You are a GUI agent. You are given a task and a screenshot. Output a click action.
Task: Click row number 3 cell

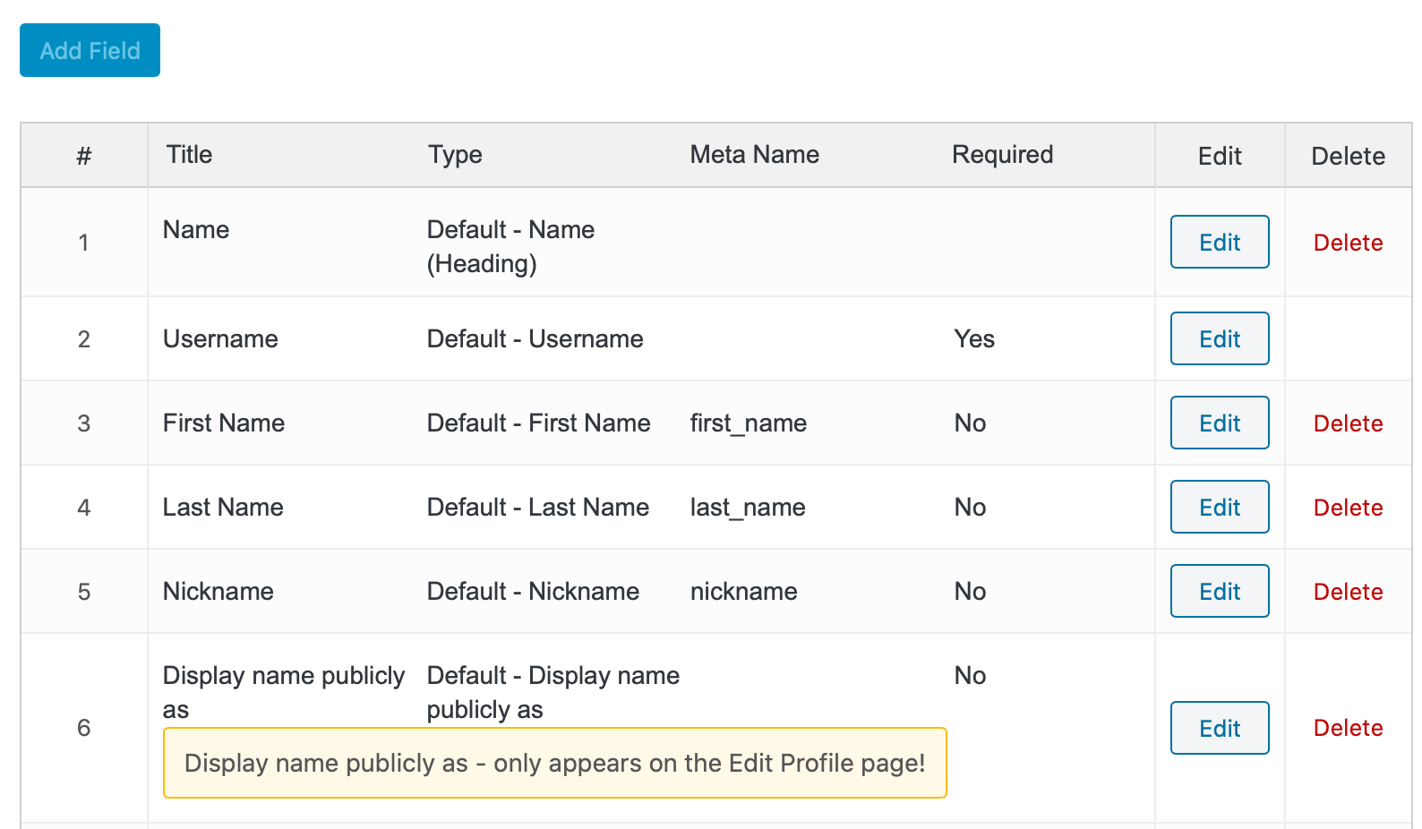[84, 423]
